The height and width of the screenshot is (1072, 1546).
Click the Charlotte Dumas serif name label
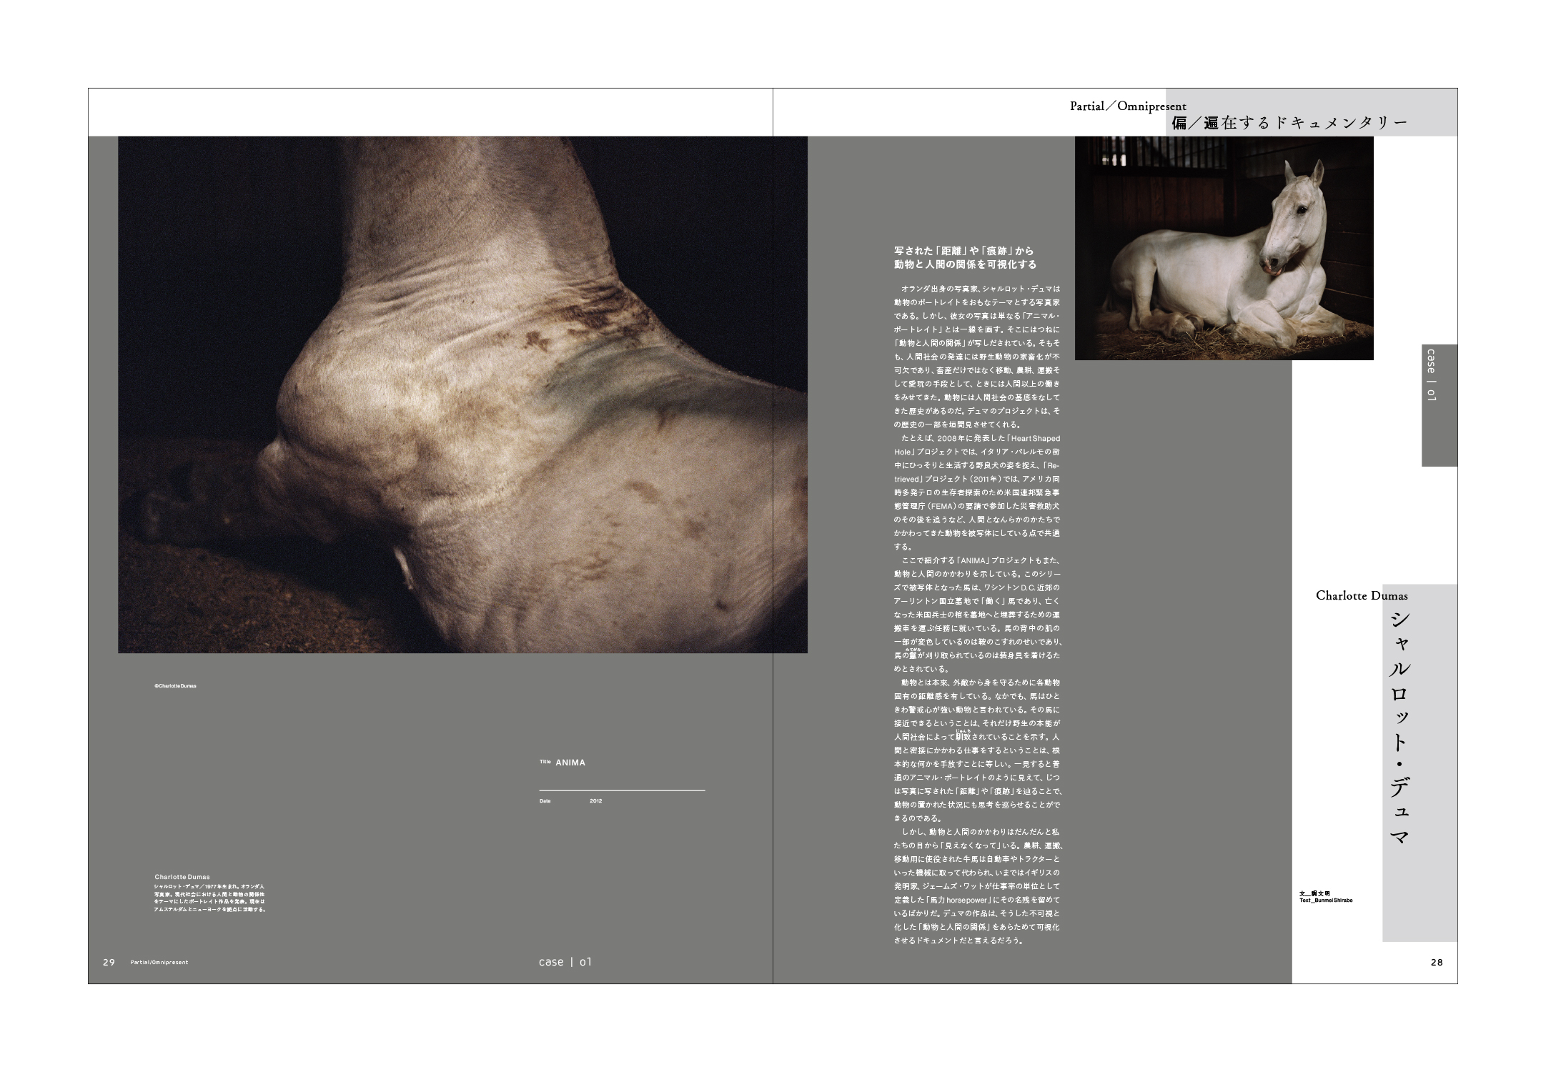(1361, 595)
